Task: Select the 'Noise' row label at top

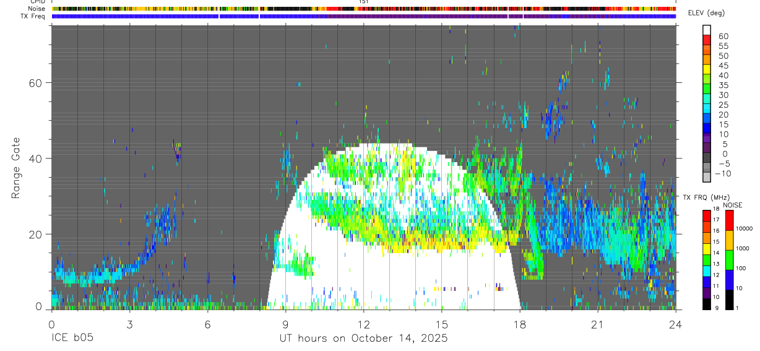Action: pyautogui.click(x=37, y=9)
